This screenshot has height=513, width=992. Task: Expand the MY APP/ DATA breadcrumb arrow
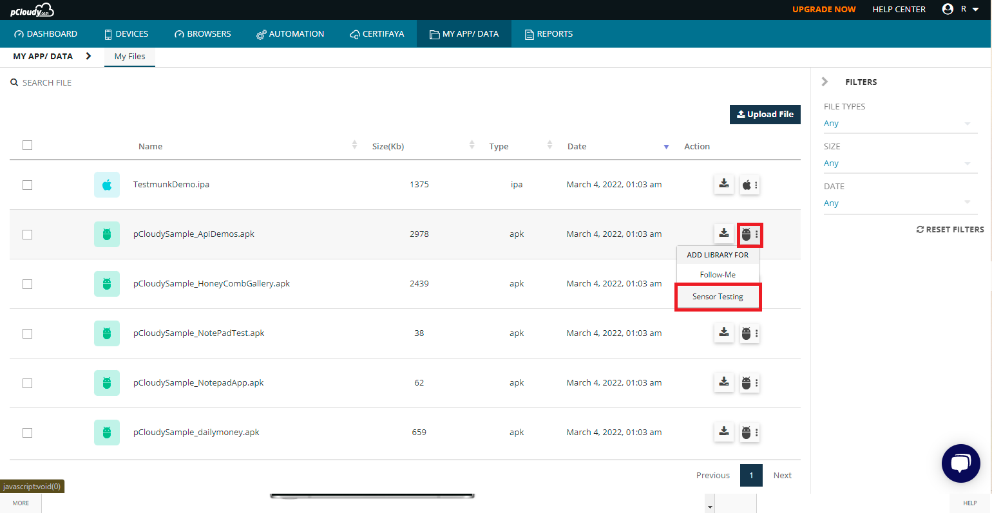(88, 56)
